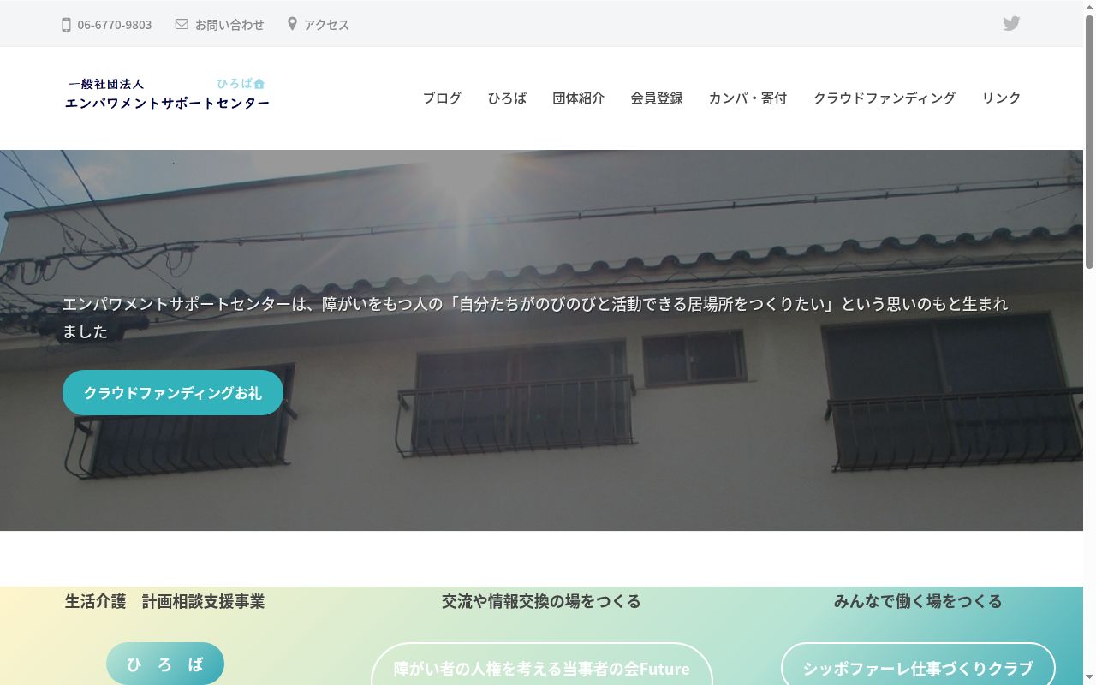
Task: Click the 交流や情報交換の場をつくる heading
Action: 541,601
